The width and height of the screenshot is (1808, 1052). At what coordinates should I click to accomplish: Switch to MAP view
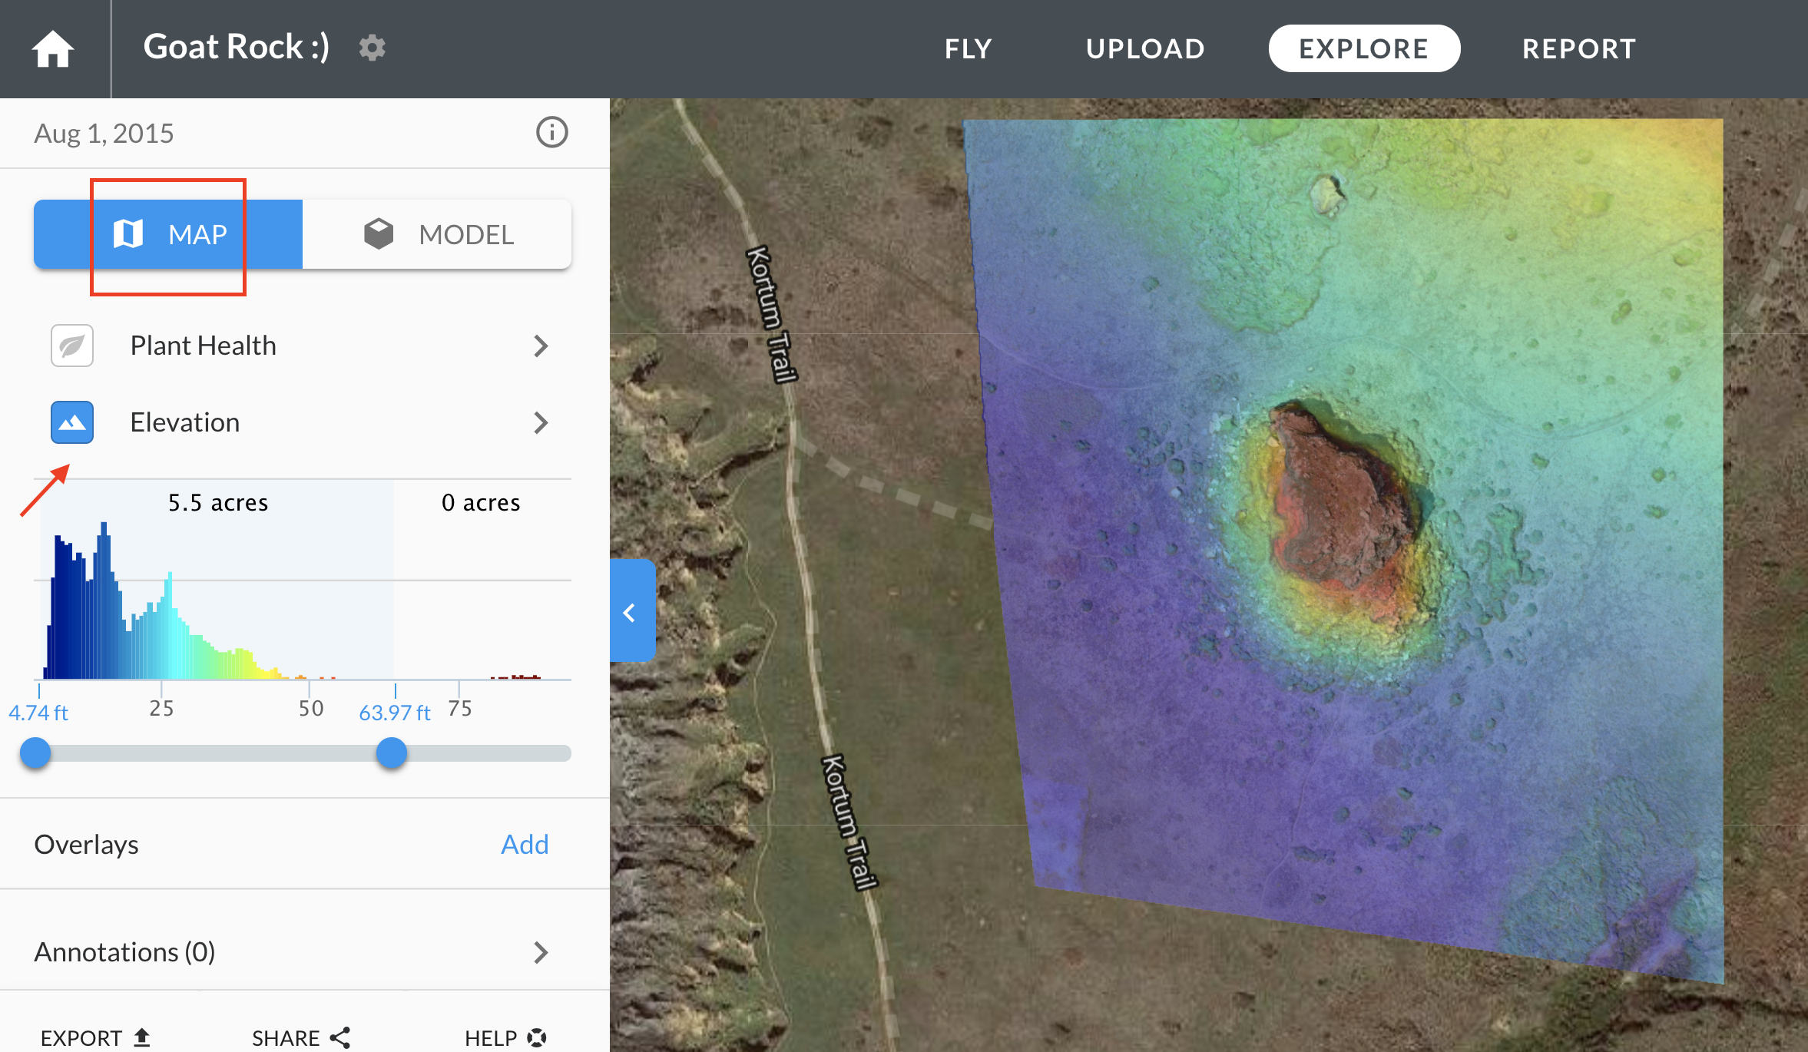(x=168, y=234)
